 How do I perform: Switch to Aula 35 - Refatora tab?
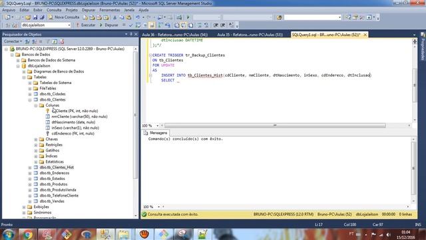[x=250, y=35]
